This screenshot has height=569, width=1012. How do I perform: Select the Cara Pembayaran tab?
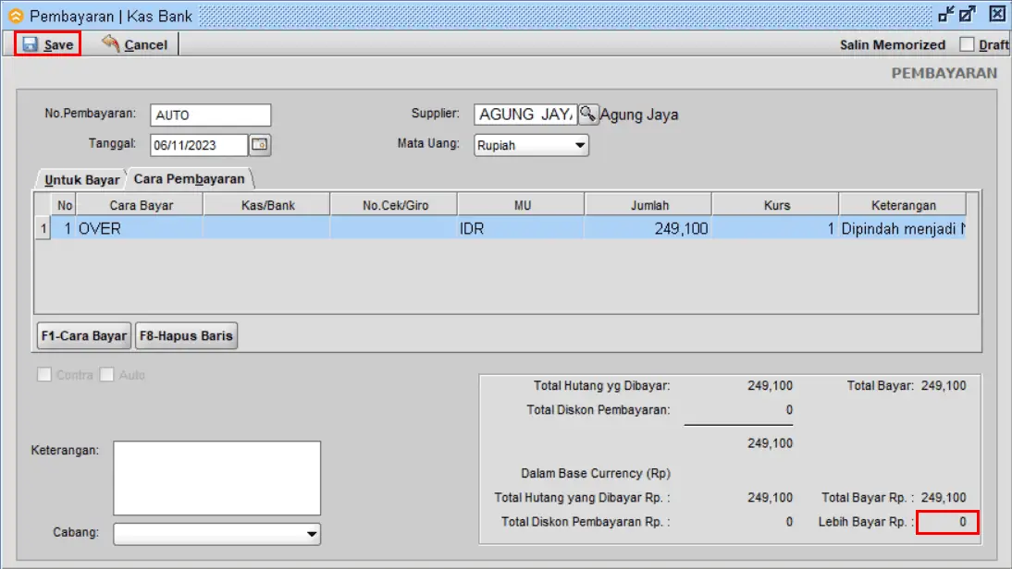click(189, 178)
